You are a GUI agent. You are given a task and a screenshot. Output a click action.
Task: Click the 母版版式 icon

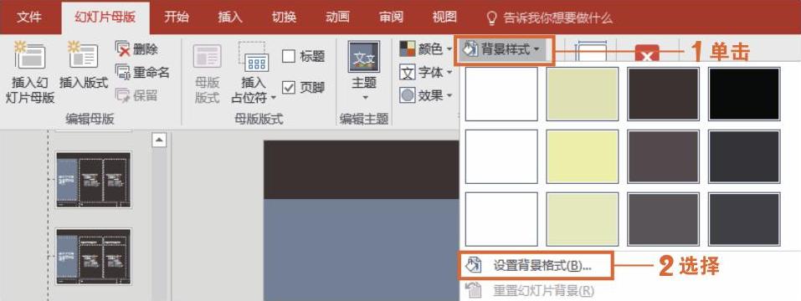pos(207,56)
